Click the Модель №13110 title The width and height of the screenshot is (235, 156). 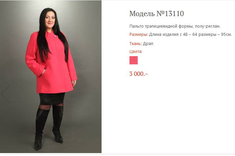point(157,13)
